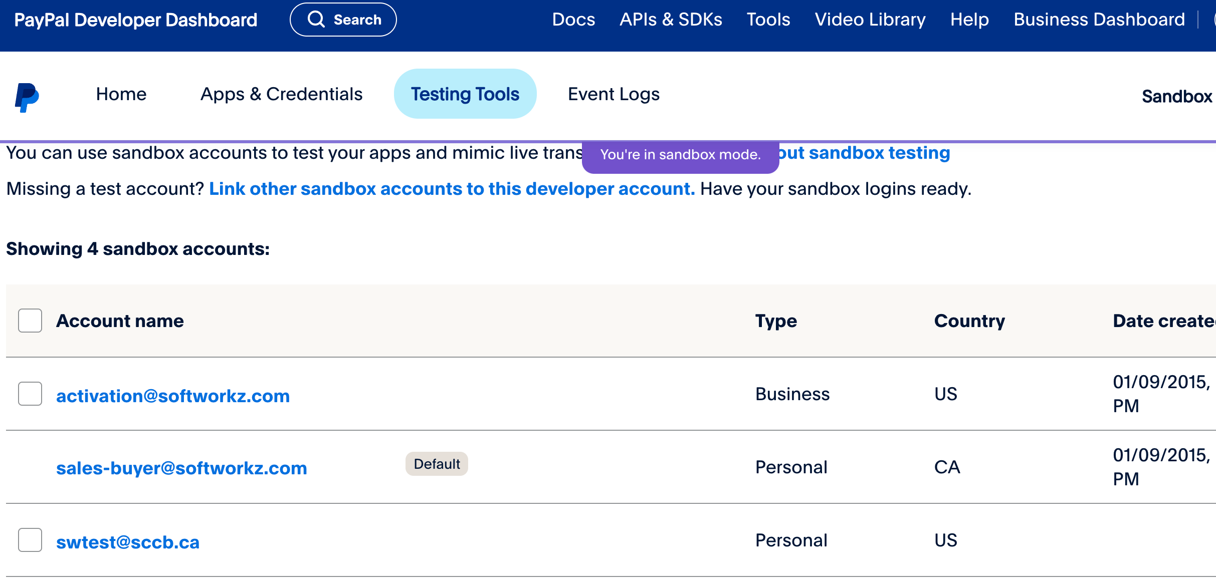Image resolution: width=1216 pixels, height=587 pixels.
Task: Open the APIs & SDKs menu
Action: click(x=671, y=20)
